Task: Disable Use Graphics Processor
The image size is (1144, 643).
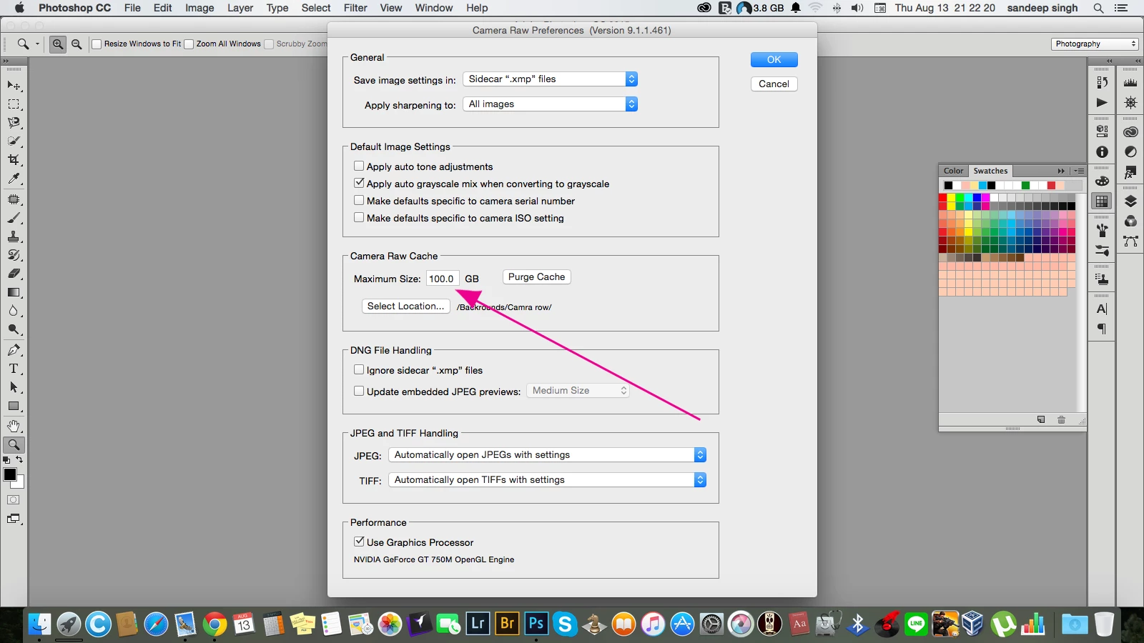Action: point(359,542)
